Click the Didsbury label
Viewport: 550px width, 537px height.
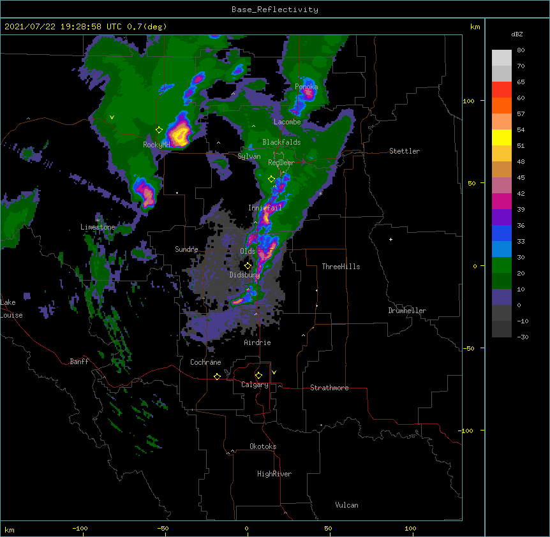244,275
